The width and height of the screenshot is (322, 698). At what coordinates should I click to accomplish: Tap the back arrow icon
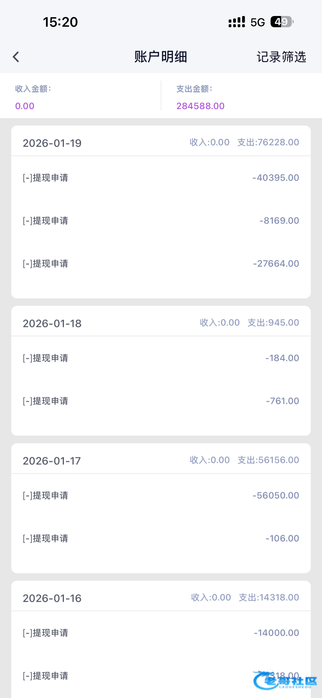pyautogui.click(x=16, y=57)
